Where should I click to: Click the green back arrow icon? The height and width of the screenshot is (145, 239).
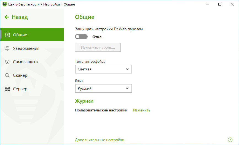point(7,17)
